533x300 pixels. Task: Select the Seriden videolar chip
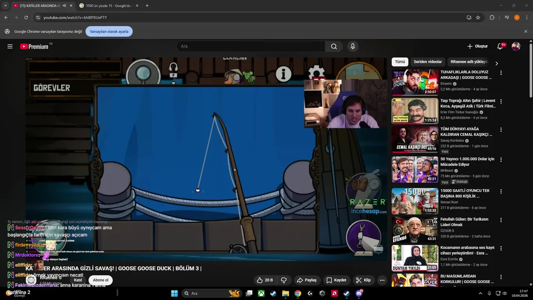click(x=428, y=62)
